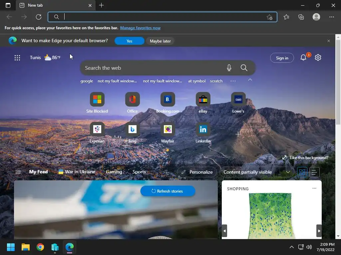
Task: Open a new tab with plus button
Action: 101,5
